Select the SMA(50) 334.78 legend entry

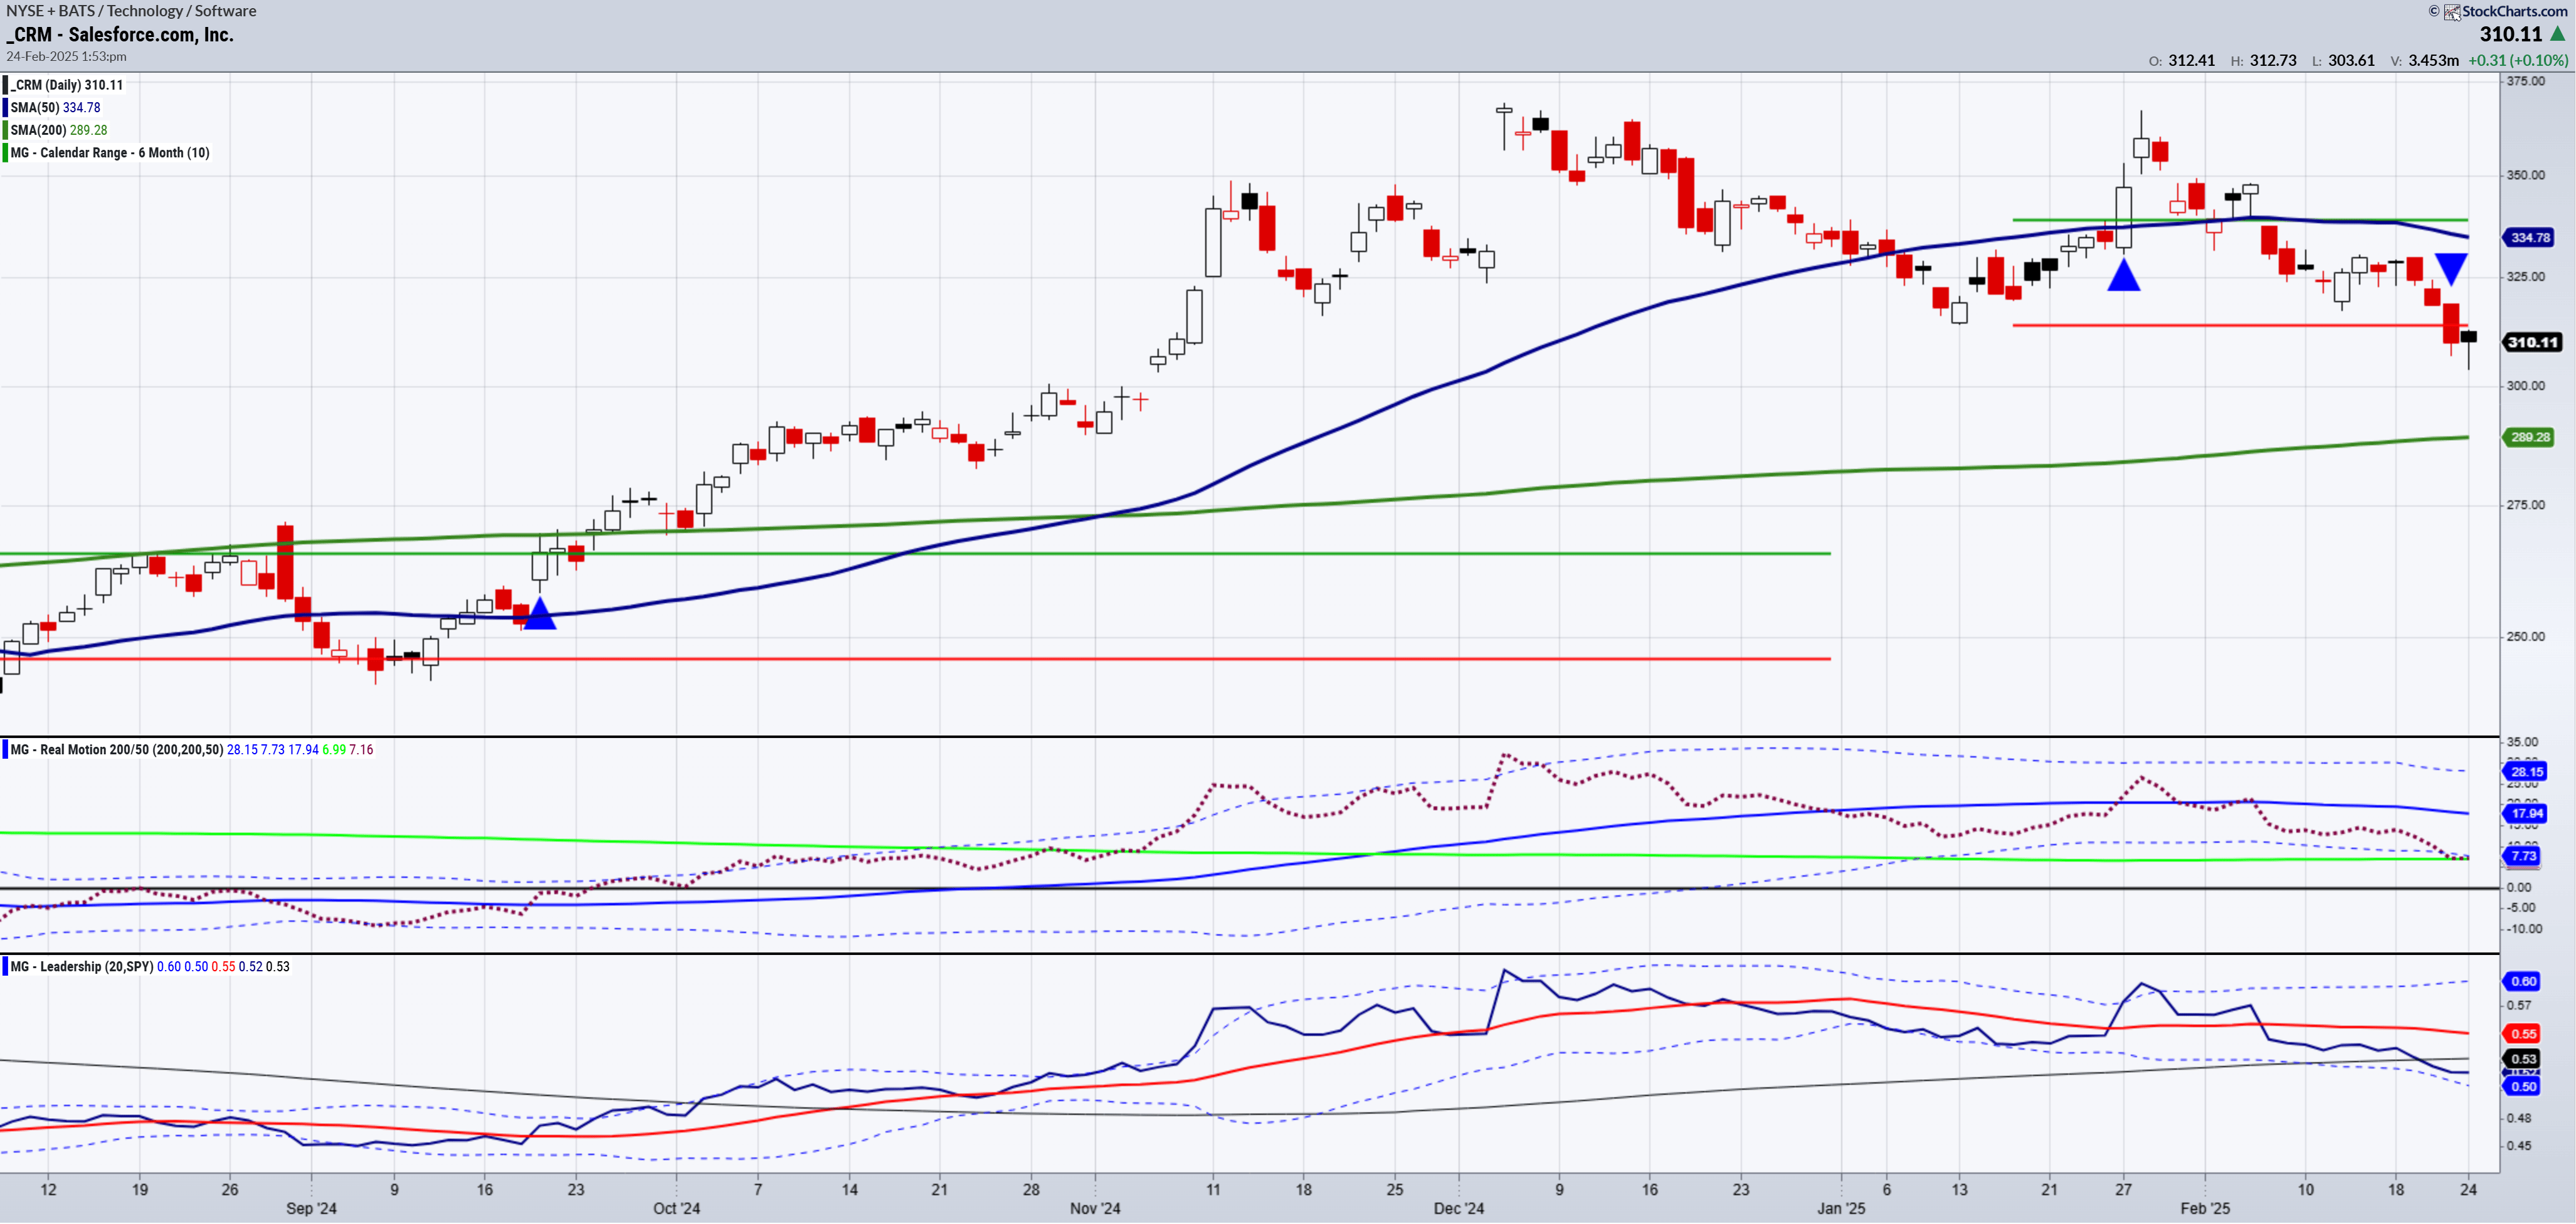tap(55, 107)
